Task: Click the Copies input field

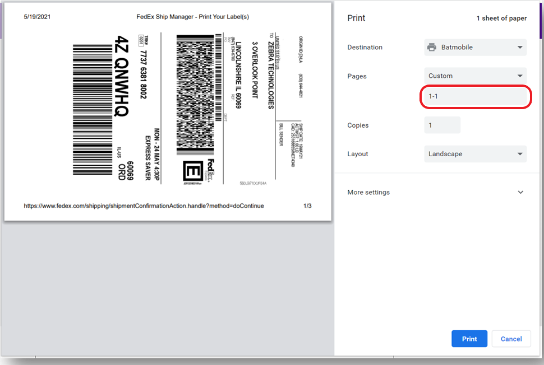Action: point(442,125)
